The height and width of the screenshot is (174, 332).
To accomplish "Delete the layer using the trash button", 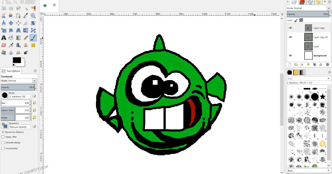I will (327, 64).
